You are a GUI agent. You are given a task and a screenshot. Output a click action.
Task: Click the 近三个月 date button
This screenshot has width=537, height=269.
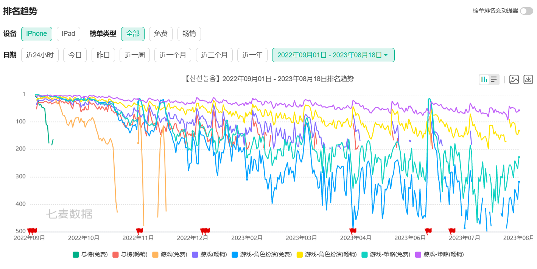(x=214, y=55)
